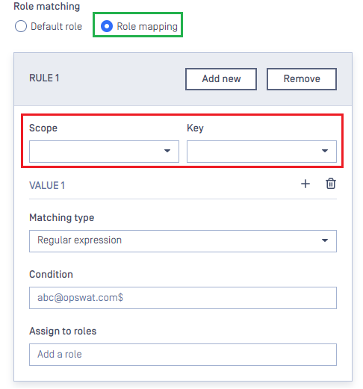
Task: Delete VALUE 1 using the trash icon
Action: (x=331, y=184)
